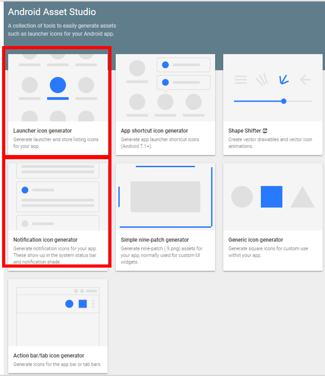Click 'Generate icons for the app bar' text

pyautogui.click(x=57, y=364)
